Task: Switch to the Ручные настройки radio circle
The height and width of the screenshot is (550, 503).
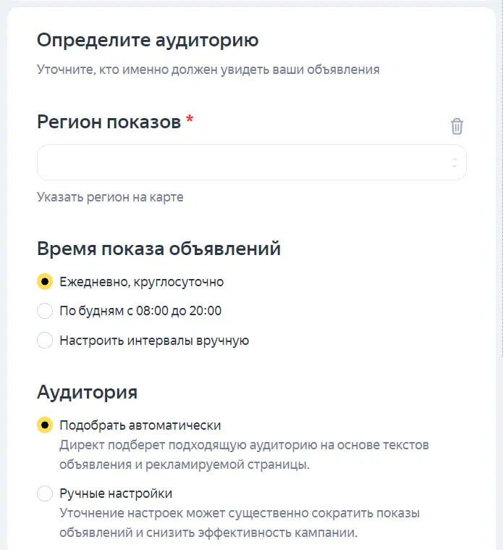Action: coord(45,494)
